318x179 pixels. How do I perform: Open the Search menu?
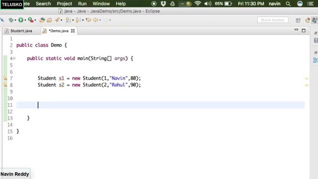[x=43, y=3]
